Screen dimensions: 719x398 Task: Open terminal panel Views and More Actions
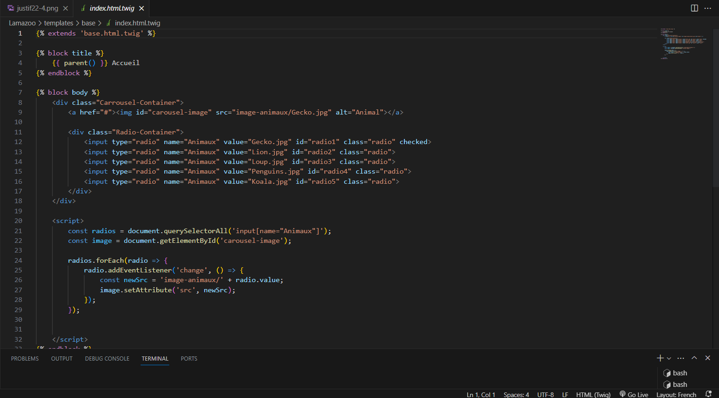[x=681, y=358]
